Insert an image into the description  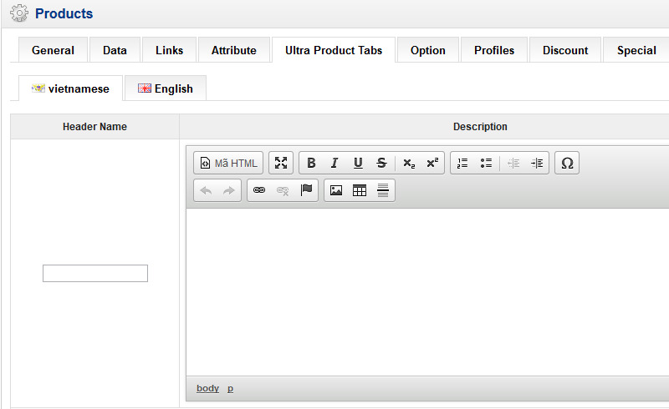coord(336,190)
